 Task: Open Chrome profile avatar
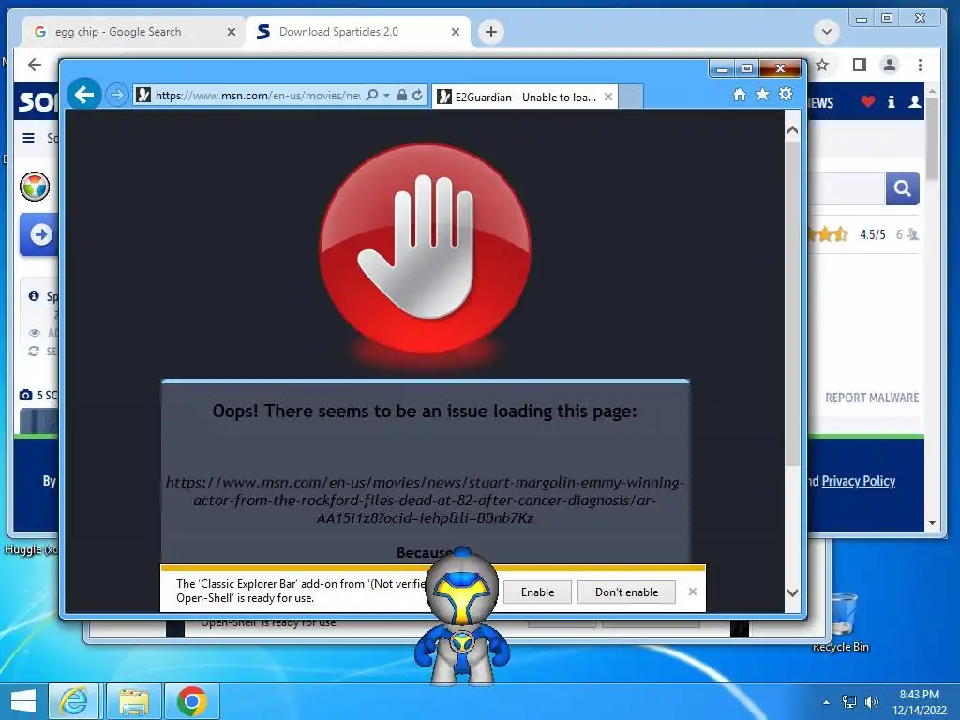click(x=890, y=65)
